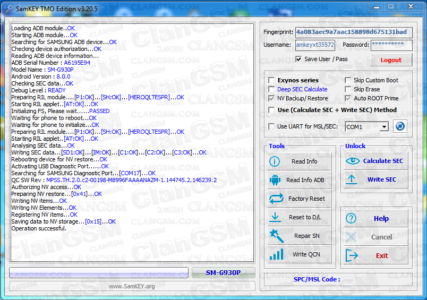Click the Cancel button label
Screen dimensions: 427x300
(x=381, y=237)
